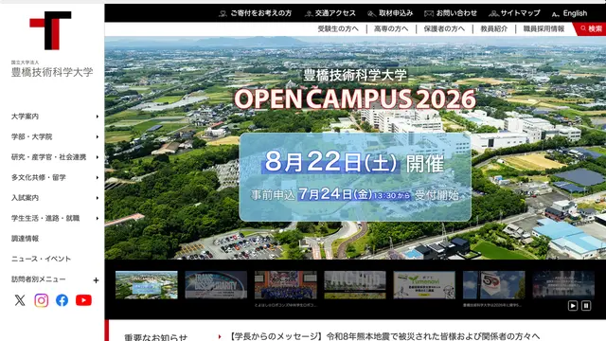Open the 教員紹介 link
The height and width of the screenshot is (341, 606).
494,28
